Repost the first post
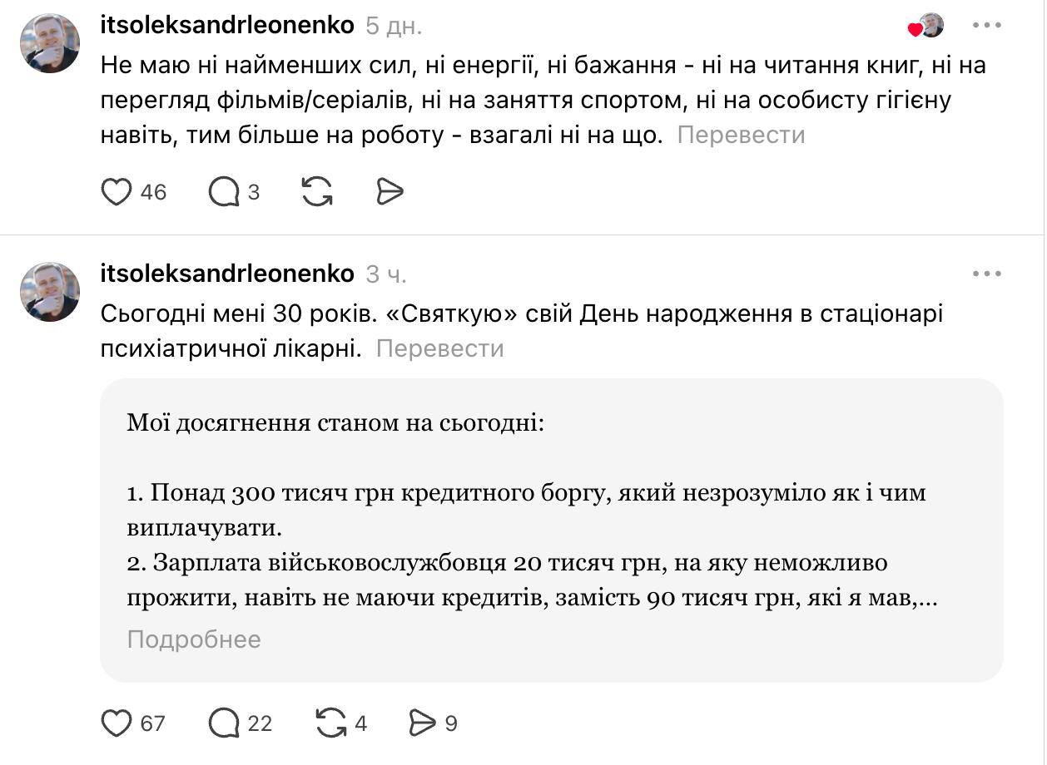This screenshot has height=765, width=1047. coord(317,192)
